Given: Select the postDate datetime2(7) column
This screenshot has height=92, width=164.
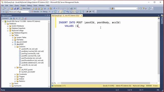Looking at the screenshot, I should [x=33, y=63].
